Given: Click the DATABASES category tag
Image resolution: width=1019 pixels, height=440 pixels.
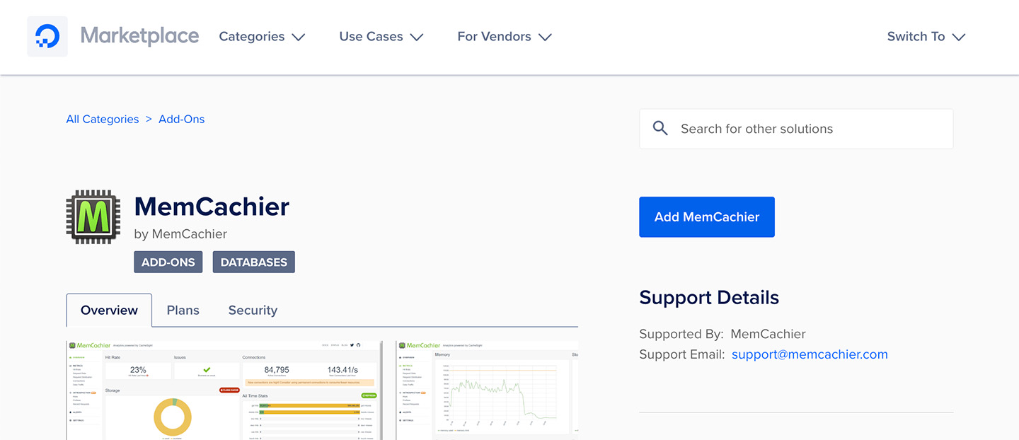Looking at the screenshot, I should click(x=253, y=262).
